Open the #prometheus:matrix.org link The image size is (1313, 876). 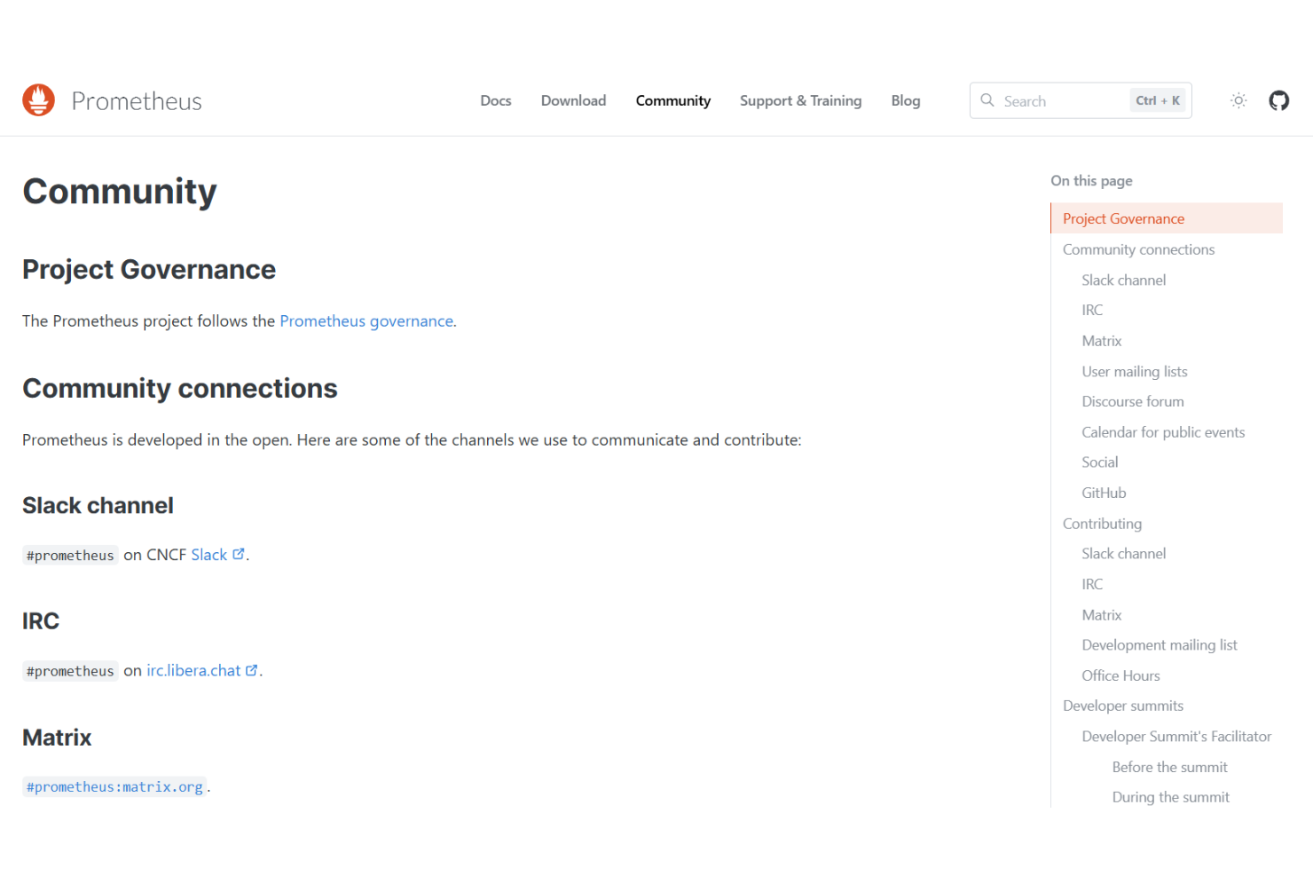[x=114, y=786]
